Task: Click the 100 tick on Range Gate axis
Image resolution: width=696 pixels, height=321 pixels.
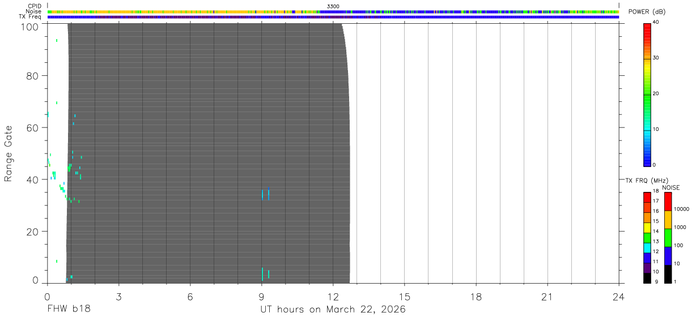Action: (29, 27)
